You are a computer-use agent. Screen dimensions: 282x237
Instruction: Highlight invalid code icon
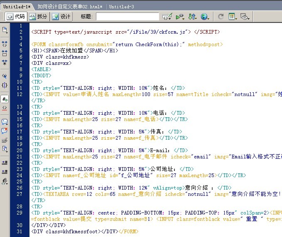click(5, 108)
